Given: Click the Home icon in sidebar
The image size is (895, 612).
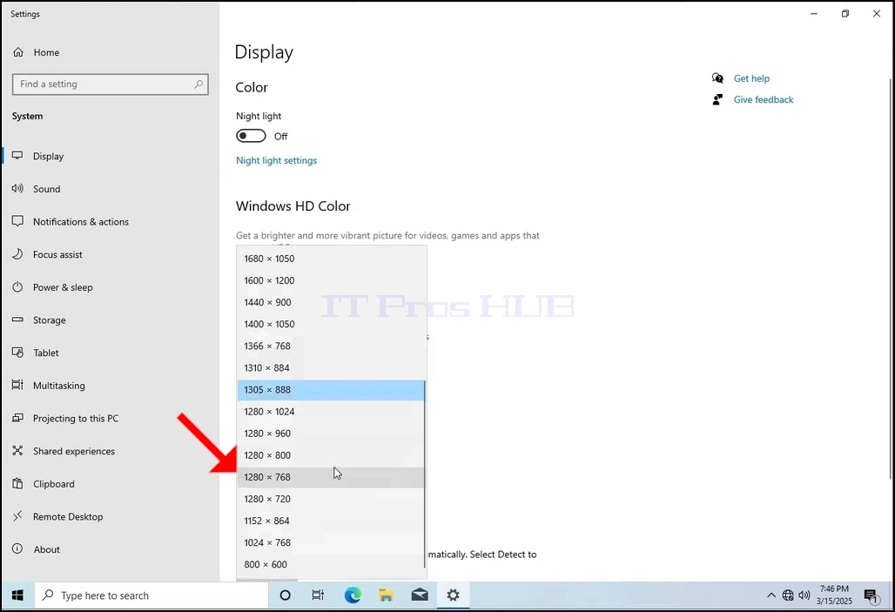Looking at the screenshot, I should pyautogui.click(x=18, y=52).
